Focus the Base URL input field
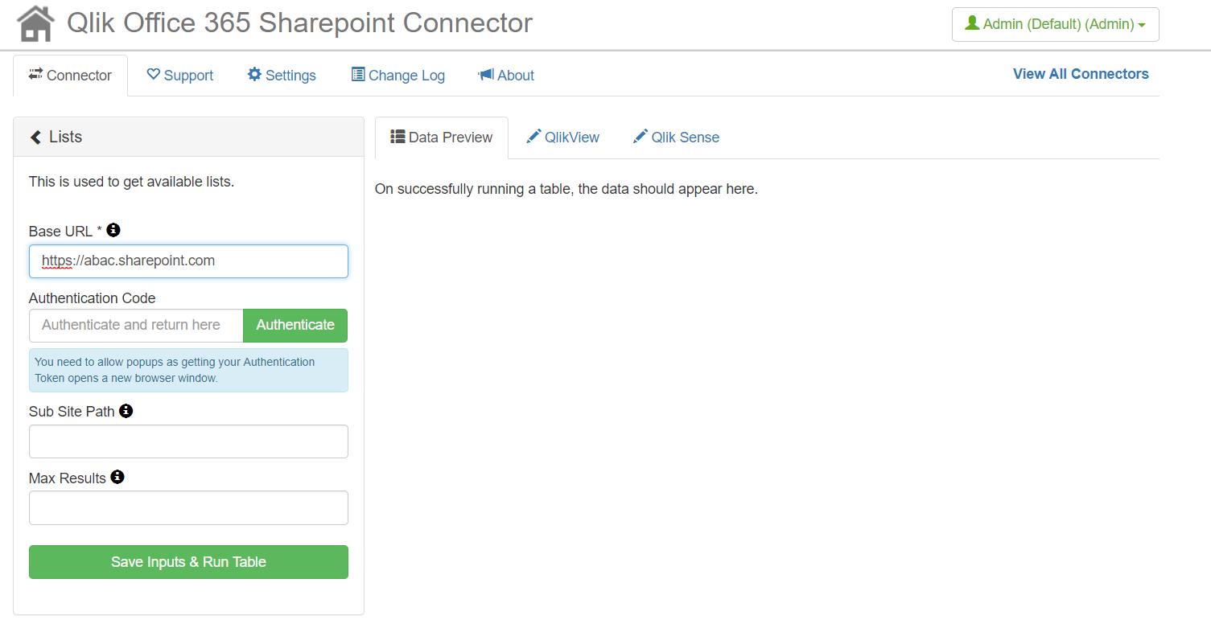This screenshot has height=628, width=1211. 188,261
